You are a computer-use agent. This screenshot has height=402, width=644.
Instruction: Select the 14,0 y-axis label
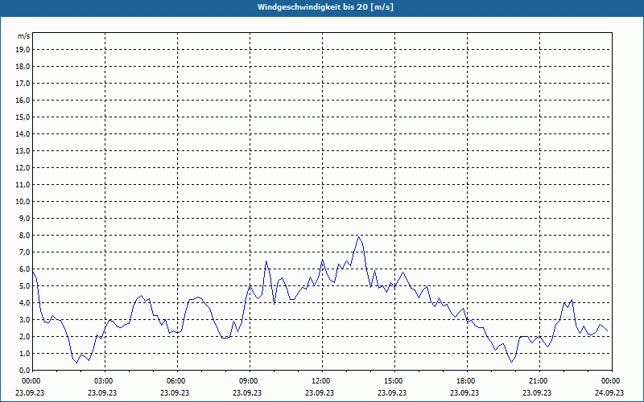point(23,134)
